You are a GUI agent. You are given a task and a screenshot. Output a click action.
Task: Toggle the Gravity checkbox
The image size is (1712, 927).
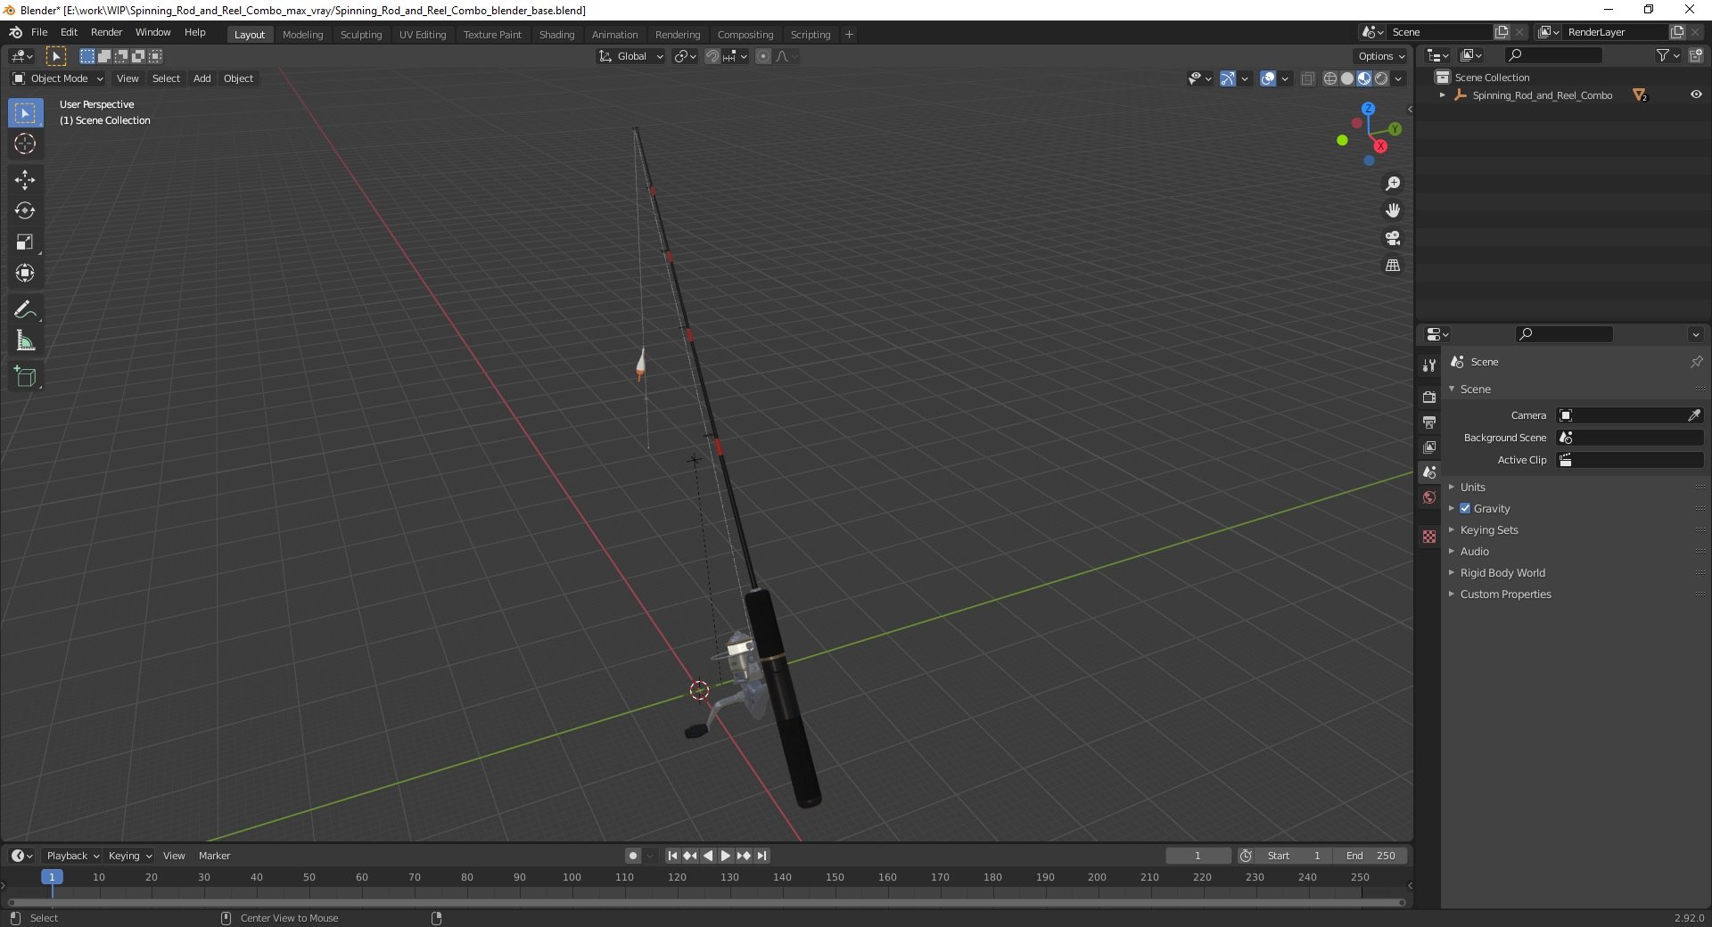coord(1465,508)
